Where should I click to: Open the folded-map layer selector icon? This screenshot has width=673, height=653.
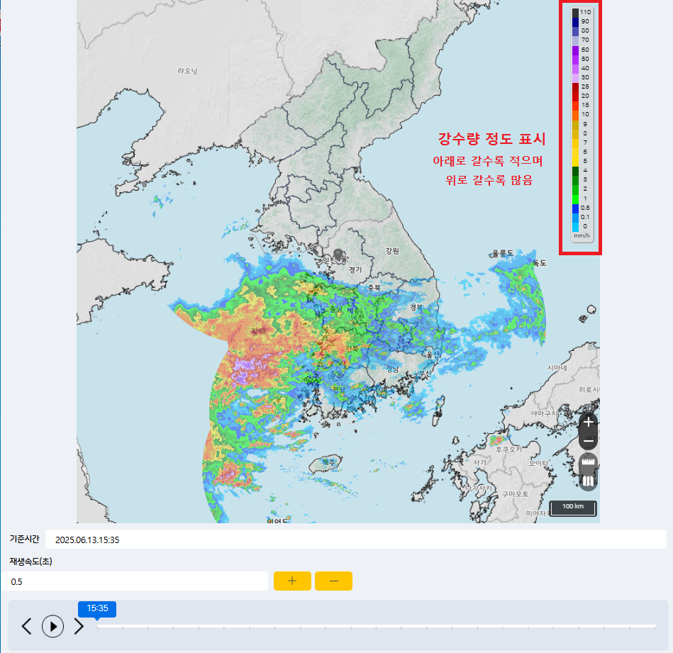tap(588, 481)
